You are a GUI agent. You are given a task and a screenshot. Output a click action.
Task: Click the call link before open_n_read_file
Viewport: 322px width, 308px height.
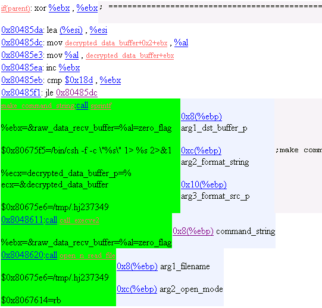point(51,255)
